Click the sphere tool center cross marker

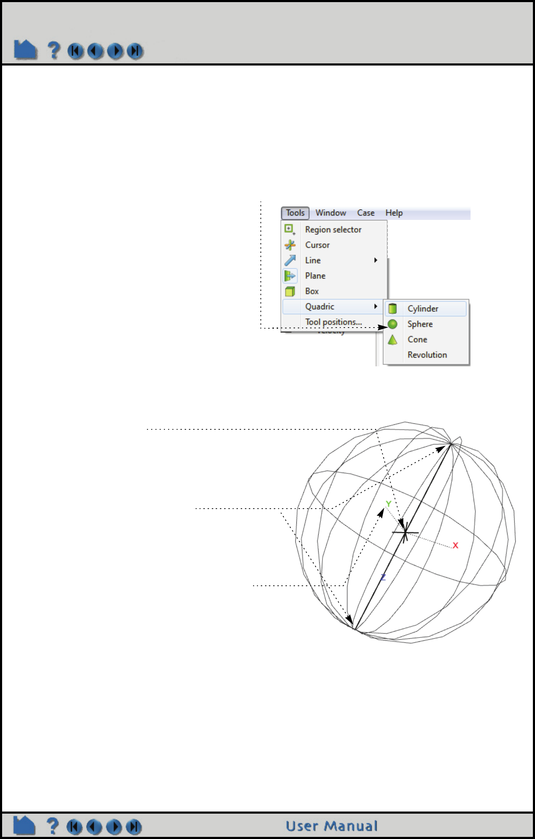[405, 532]
